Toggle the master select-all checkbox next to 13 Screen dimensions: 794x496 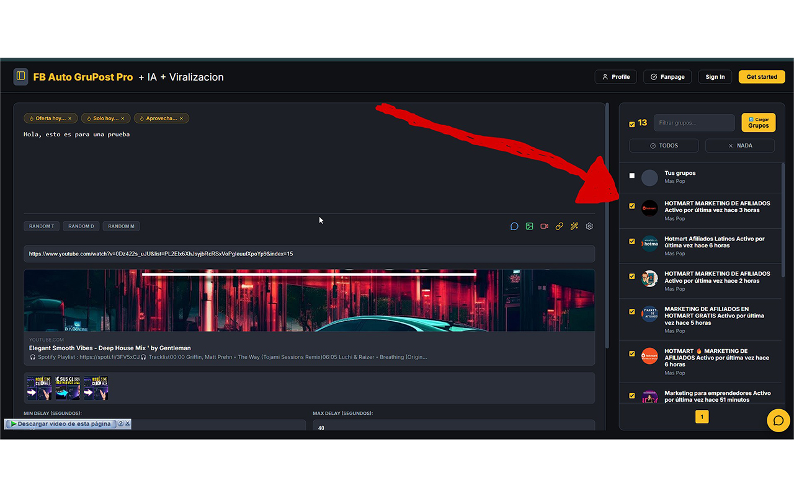point(632,124)
